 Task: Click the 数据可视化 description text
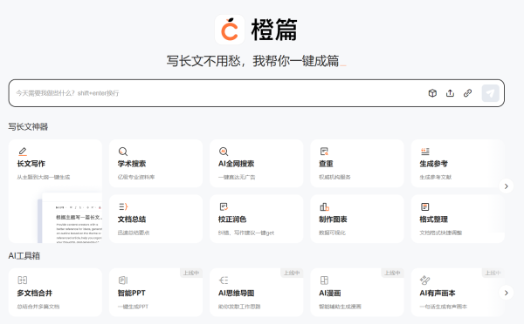[x=332, y=233]
